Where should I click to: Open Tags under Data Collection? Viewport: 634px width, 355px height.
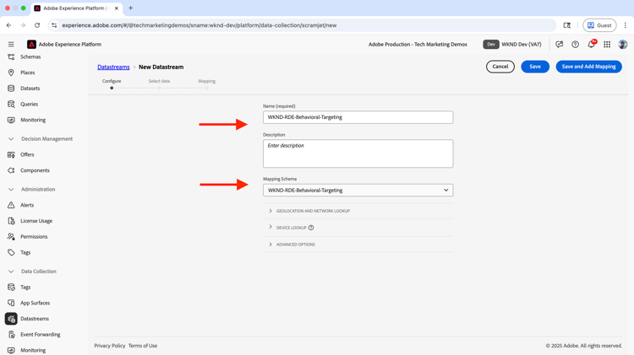25,288
